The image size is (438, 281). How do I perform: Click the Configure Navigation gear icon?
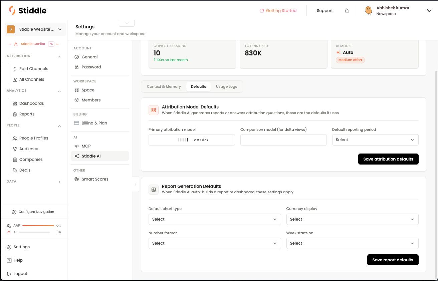(x=14, y=212)
